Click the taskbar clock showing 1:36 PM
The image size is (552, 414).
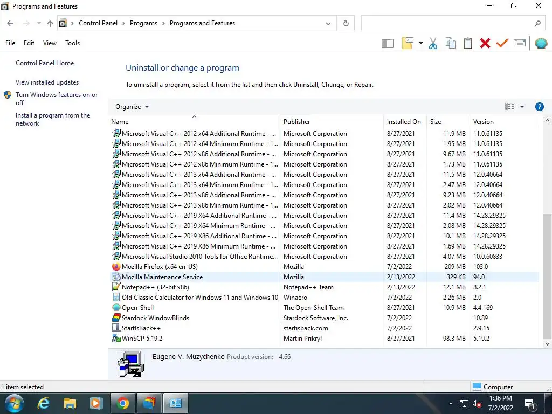[501, 403]
